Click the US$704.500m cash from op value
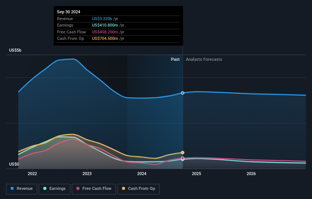The height and width of the screenshot is (199, 312). click(x=105, y=39)
